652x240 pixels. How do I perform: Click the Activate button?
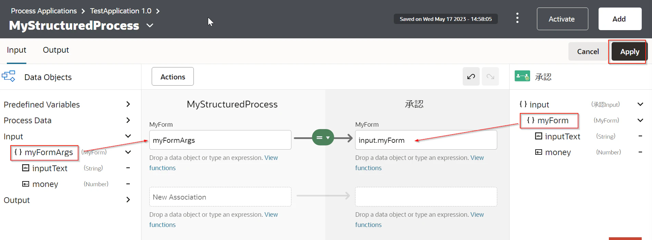click(562, 19)
